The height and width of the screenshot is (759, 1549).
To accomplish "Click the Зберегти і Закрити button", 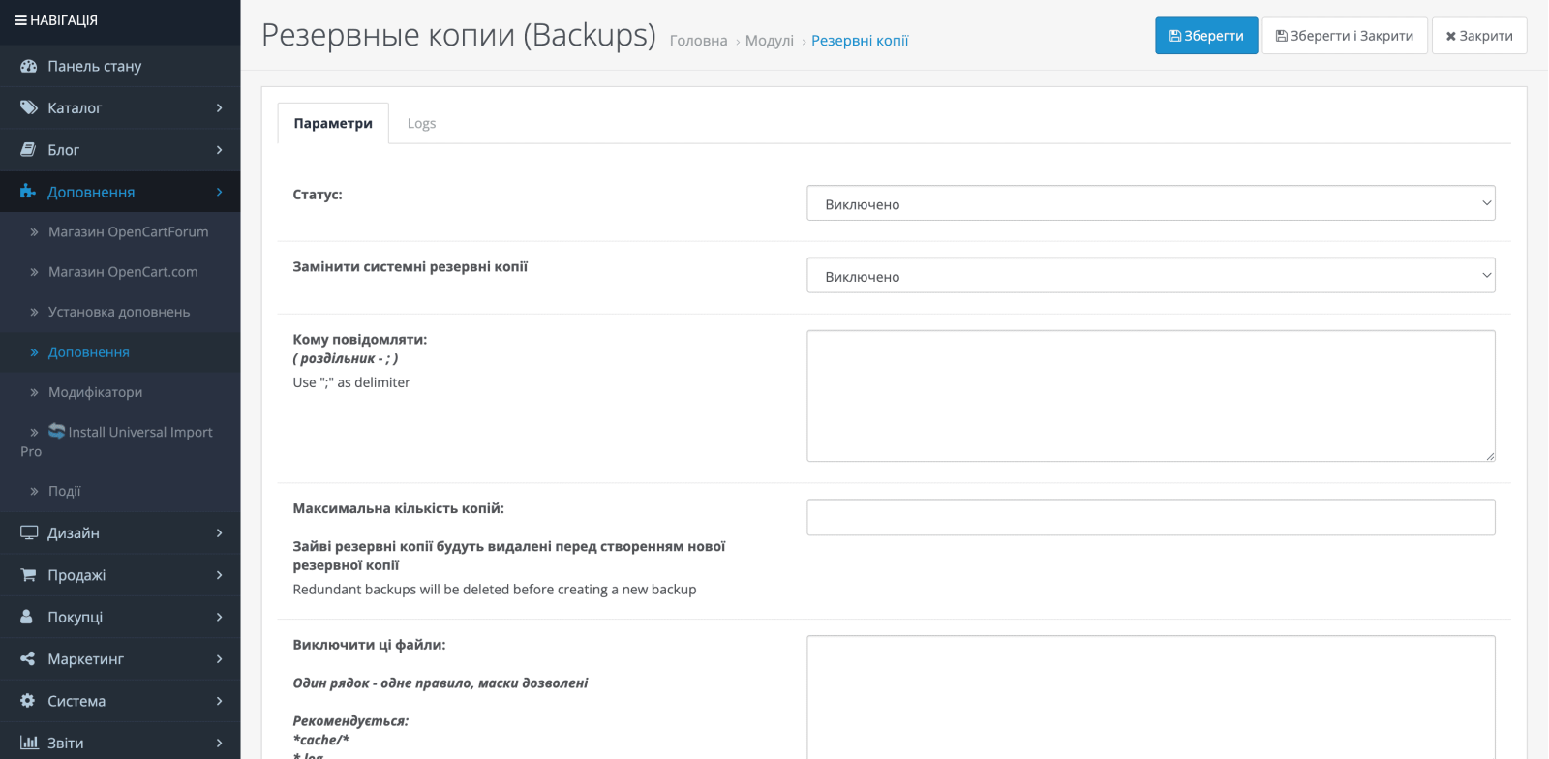I will (1345, 36).
